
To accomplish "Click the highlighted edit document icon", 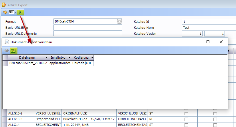I will pyautogui.click(x=13, y=51).
